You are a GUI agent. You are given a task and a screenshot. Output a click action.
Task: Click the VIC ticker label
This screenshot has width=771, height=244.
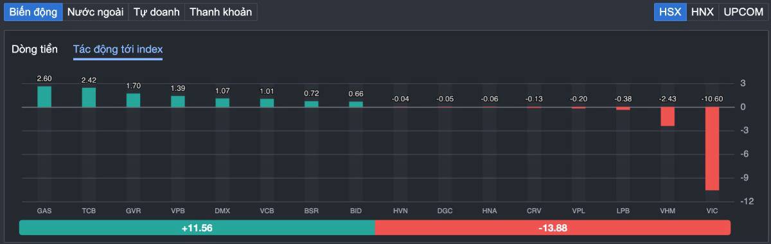[x=713, y=211]
